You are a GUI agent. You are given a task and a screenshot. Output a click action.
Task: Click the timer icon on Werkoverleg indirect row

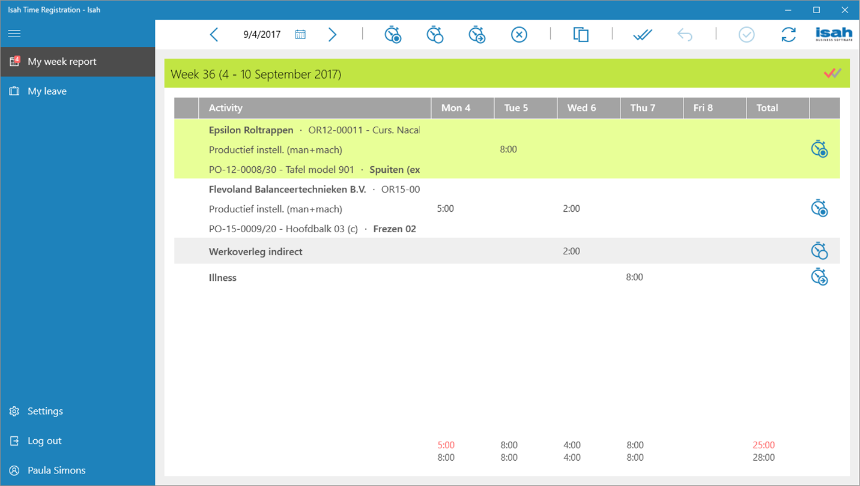tap(819, 251)
